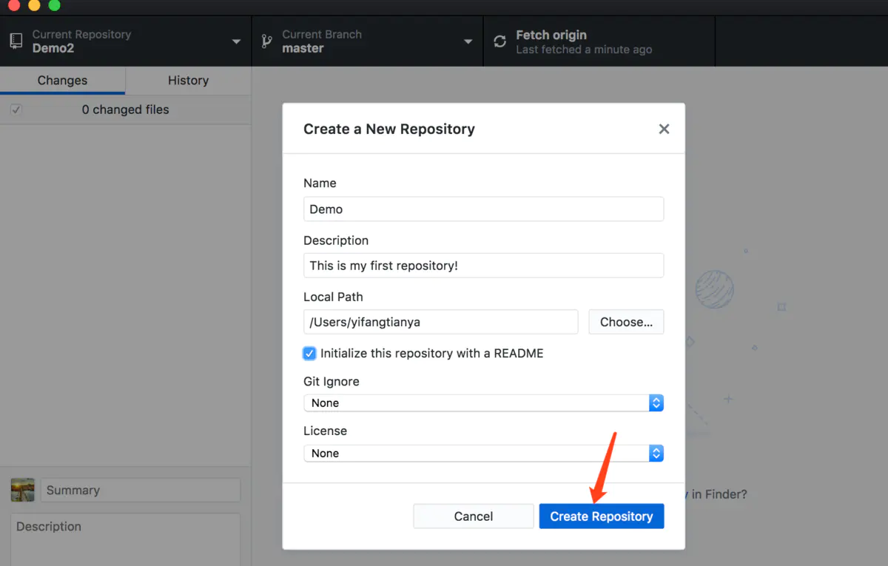Click the repository book icon
Screen dimensions: 888x566
point(16,40)
